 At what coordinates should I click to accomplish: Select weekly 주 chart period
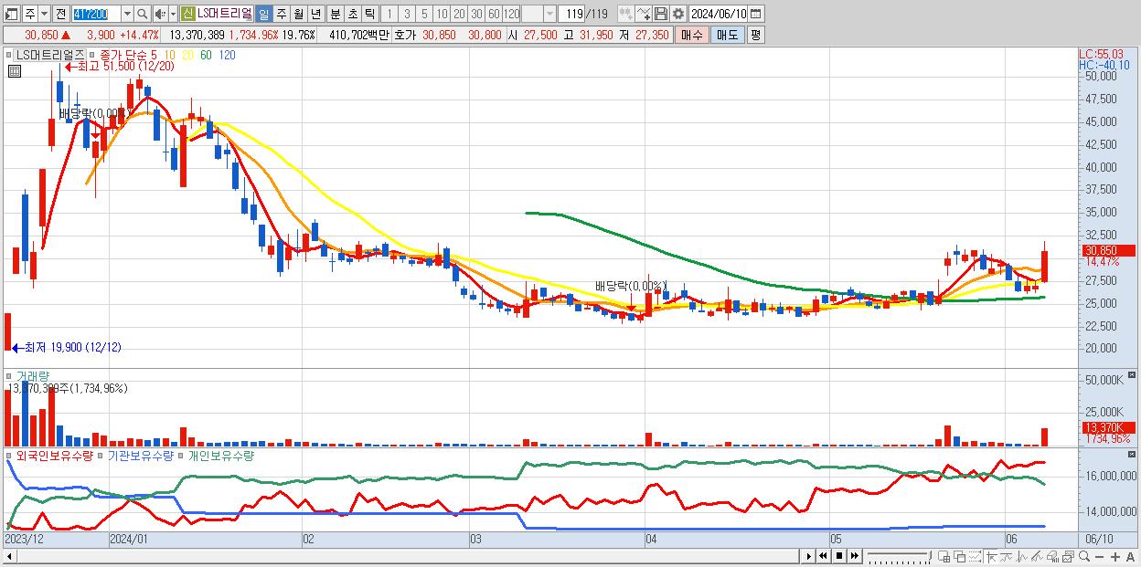click(x=281, y=14)
